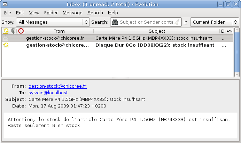
Task: Click the Subject value in the preview header
Action: [x=87, y=100]
